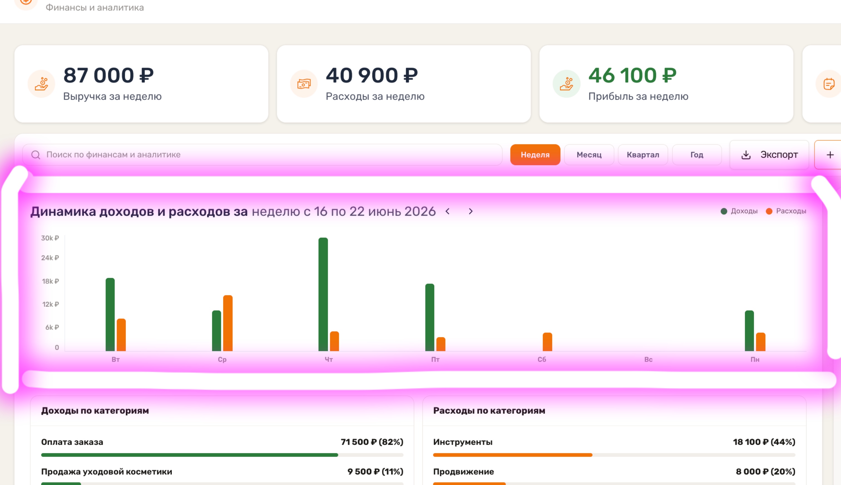Toggle Расходы legend series

tap(786, 211)
